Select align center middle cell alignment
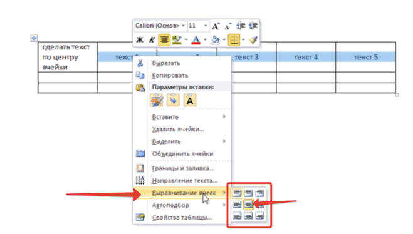The height and width of the screenshot is (234, 413). coord(248,205)
